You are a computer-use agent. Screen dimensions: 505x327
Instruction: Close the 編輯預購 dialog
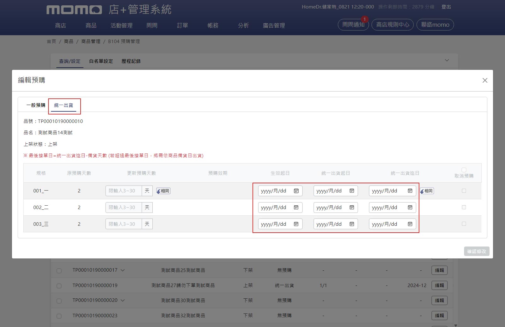click(485, 80)
